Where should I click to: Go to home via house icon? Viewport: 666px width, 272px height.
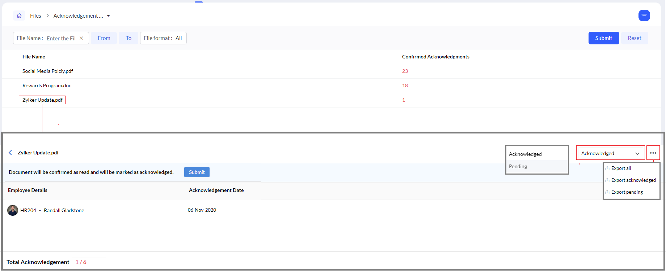[x=19, y=16]
